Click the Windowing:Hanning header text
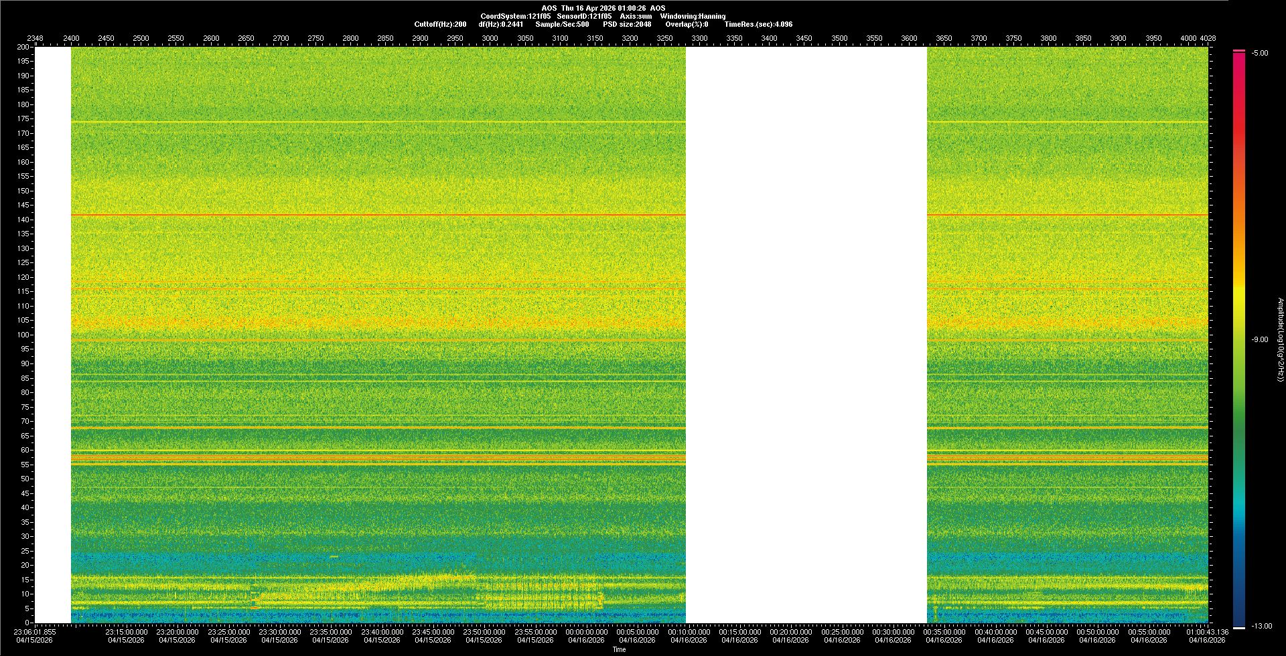Image resolution: width=1286 pixels, height=656 pixels. [693, 16]
